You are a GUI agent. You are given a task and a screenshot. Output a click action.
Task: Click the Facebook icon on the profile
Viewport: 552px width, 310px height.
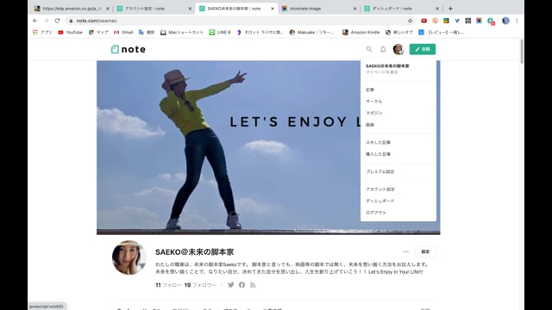241,285
